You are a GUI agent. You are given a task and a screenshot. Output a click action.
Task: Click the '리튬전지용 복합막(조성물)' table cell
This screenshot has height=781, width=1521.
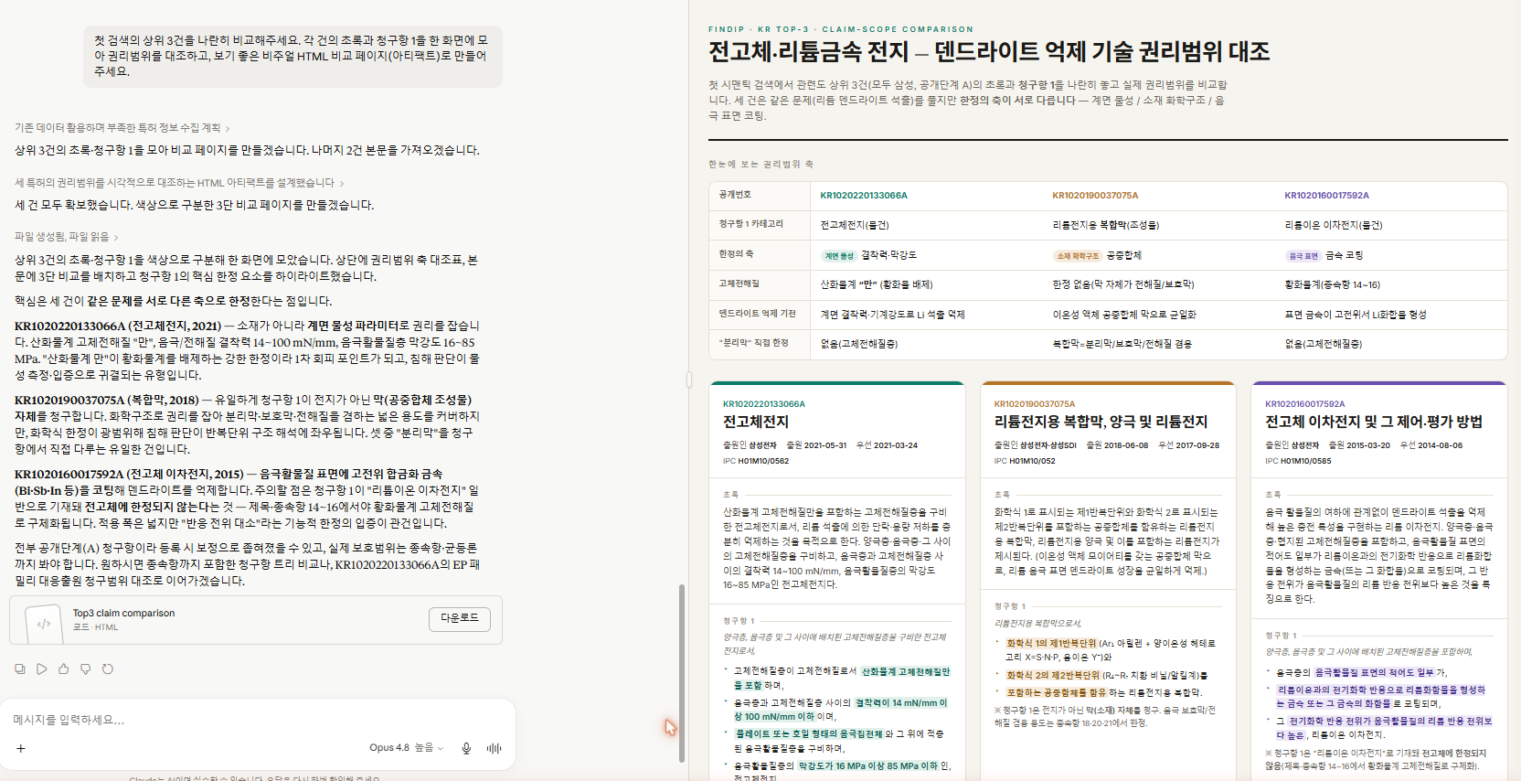pos(1106,225)
